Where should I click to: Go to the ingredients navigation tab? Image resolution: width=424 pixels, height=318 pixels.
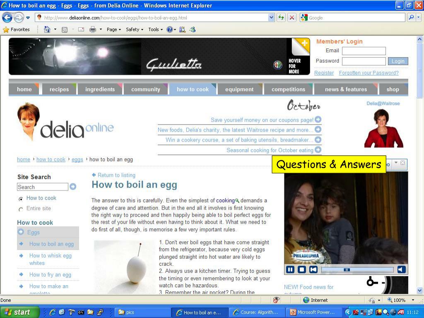pos(100,89)
